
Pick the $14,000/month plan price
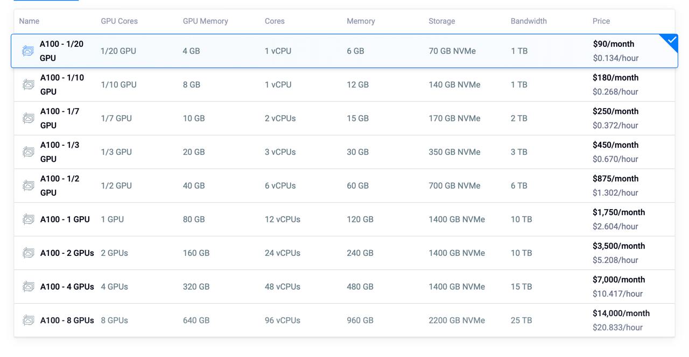click(621, 313)
